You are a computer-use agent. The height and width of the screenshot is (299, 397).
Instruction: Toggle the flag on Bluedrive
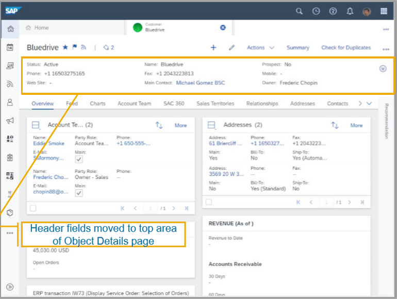(x=74, y=47)
